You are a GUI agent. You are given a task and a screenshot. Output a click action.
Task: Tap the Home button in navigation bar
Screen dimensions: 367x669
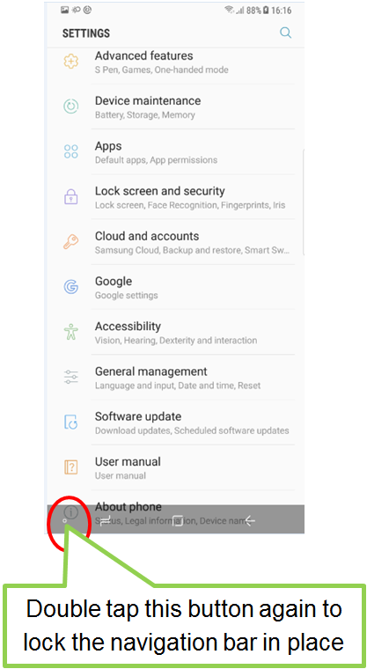[x=178, y=520]
